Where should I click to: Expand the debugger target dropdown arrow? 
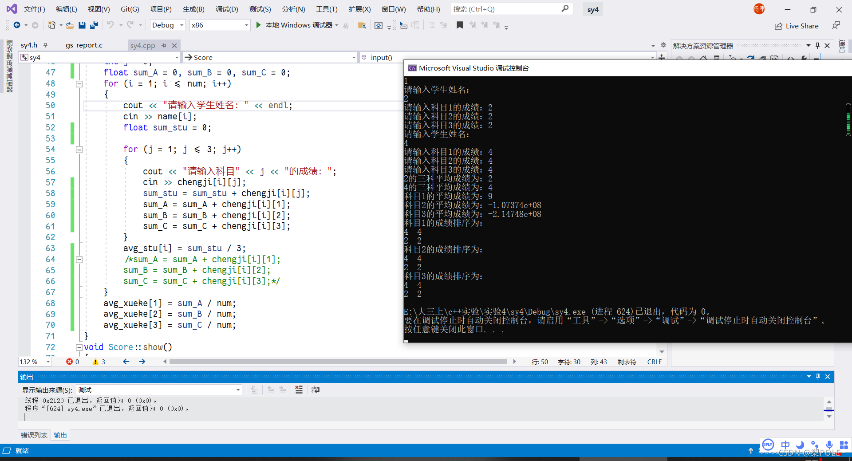(x=337, y=25)
